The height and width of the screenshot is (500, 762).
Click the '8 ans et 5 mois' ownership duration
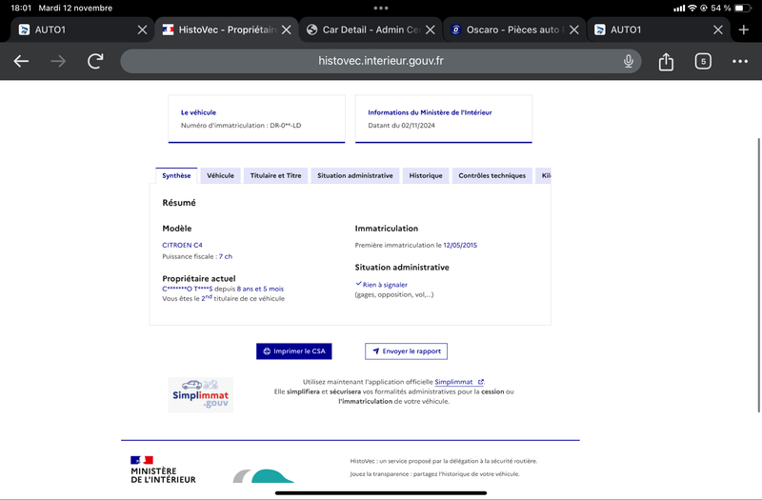coord(260,289)
